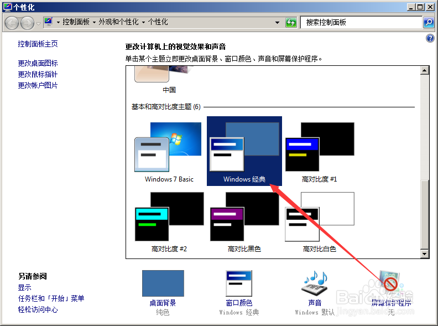438x326 pixels.
Task: Maximize the 个性化 window
Action: point(420,7)
